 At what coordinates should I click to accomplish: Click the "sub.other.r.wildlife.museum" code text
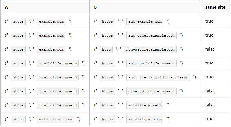coord(158,77)
